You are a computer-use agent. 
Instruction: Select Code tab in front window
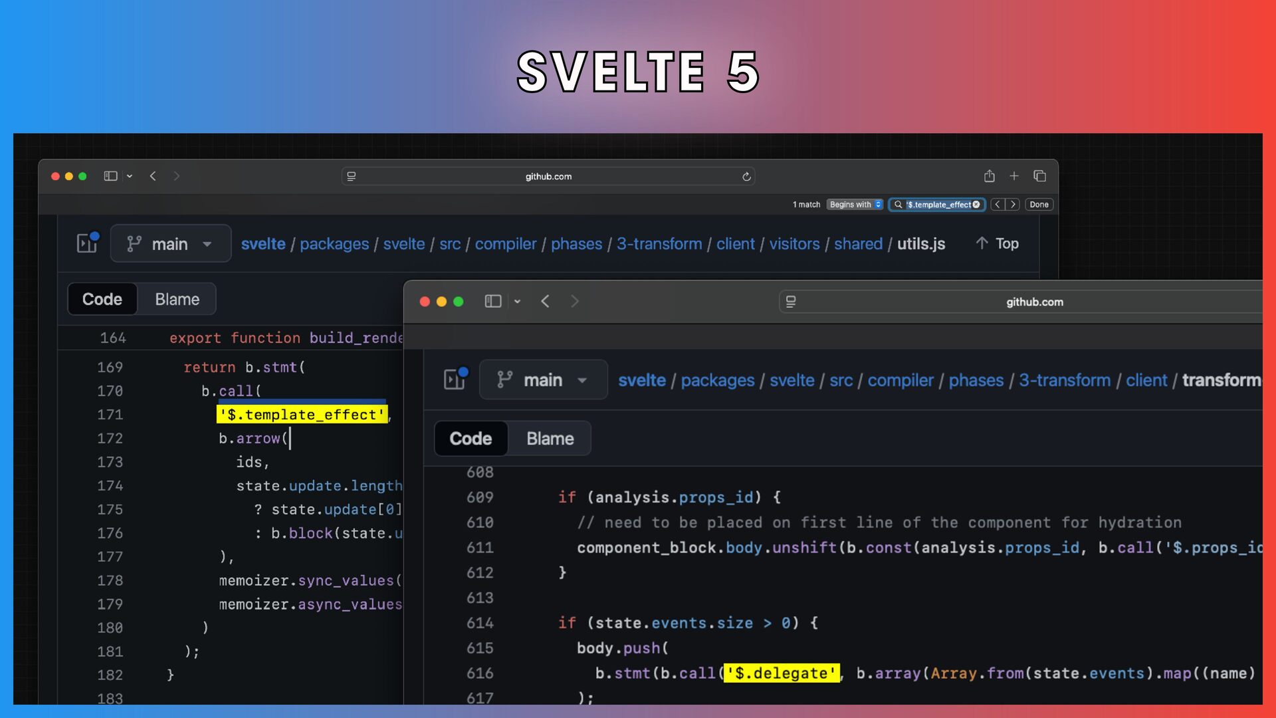(471, 439)
